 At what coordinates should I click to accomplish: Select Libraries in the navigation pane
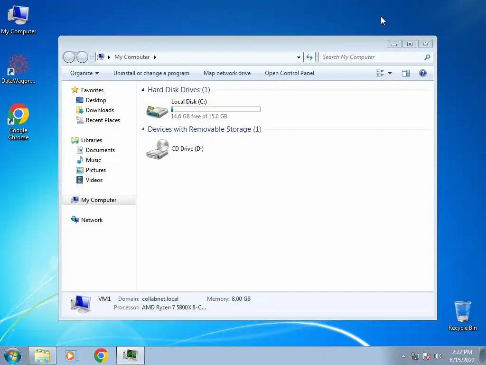pos(92,140)
